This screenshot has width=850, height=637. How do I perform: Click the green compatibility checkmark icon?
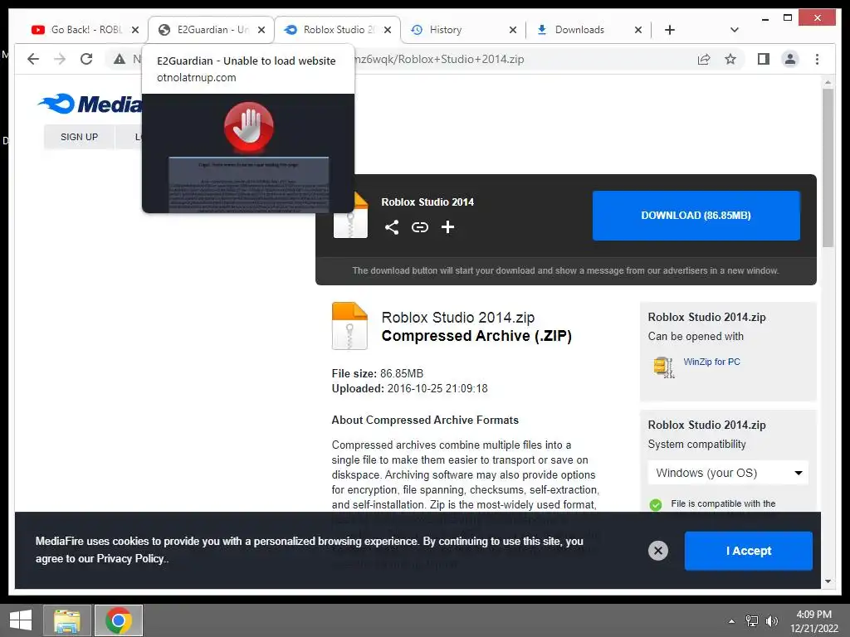click(x=656, y=505)
